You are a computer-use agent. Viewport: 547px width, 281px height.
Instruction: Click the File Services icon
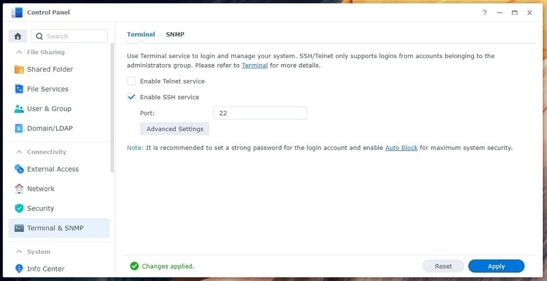coord(19,89)
